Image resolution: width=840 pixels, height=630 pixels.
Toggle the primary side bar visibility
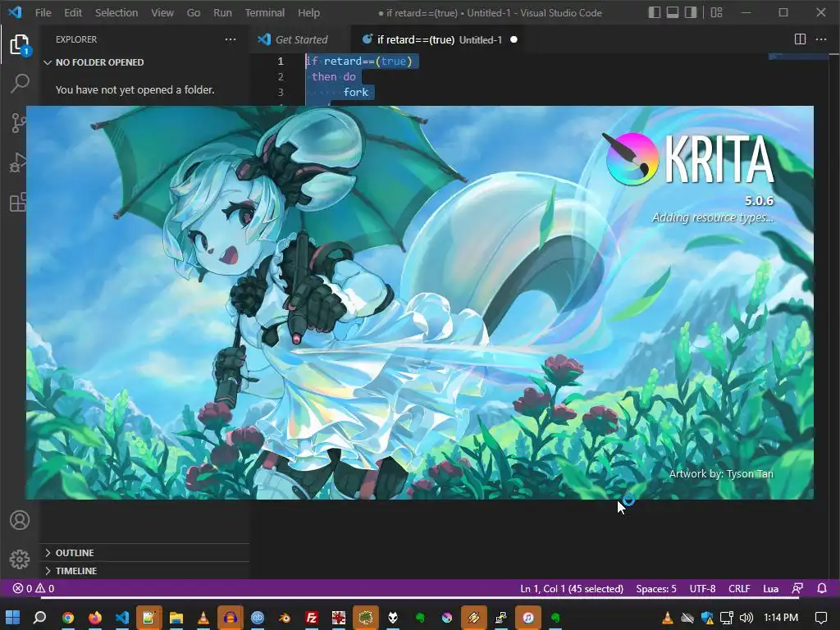click(654, 12)
